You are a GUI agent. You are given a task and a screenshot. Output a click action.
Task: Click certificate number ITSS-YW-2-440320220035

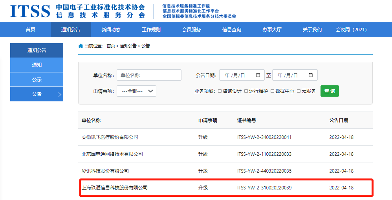coord(264,171)
